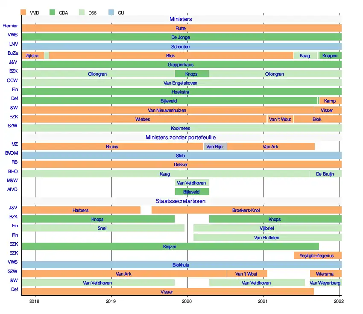Open the Rutte bar in the Premier row
This screenshot has height=314, width=363.
[181, 28]
